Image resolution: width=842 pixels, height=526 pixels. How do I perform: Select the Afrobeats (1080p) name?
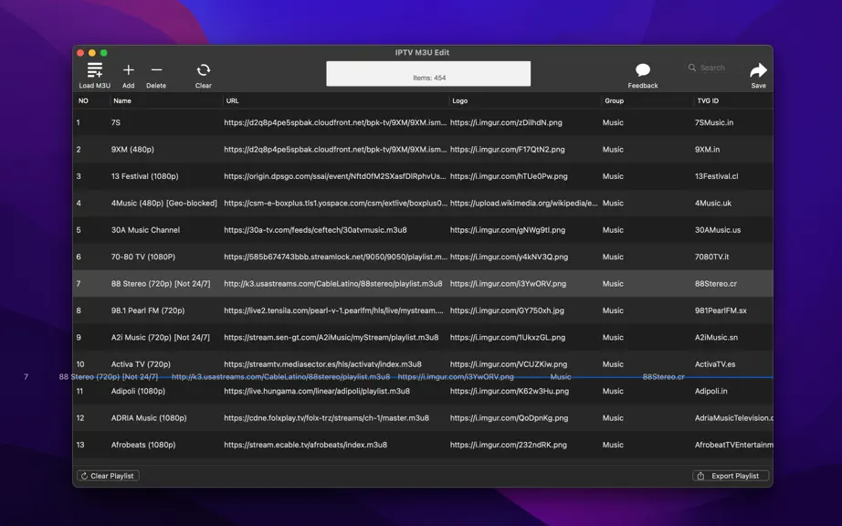143,445
